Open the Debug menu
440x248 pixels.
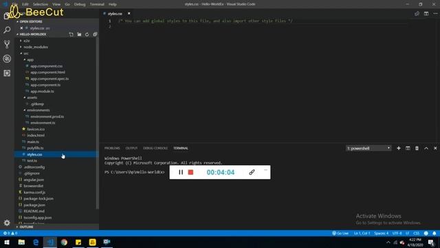tap(80, 4)
